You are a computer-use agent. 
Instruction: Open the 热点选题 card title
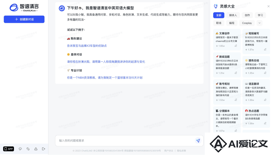[254, 111]
